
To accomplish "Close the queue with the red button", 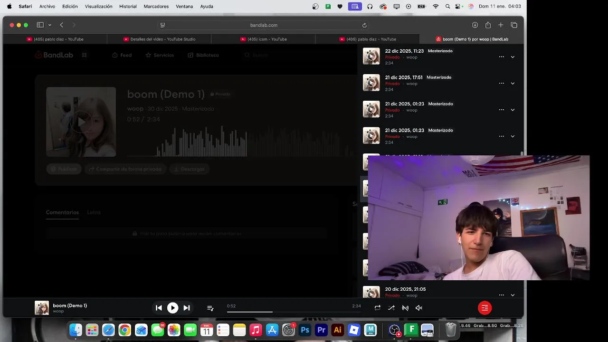I will pyautogui.click(x=484, y=308).
